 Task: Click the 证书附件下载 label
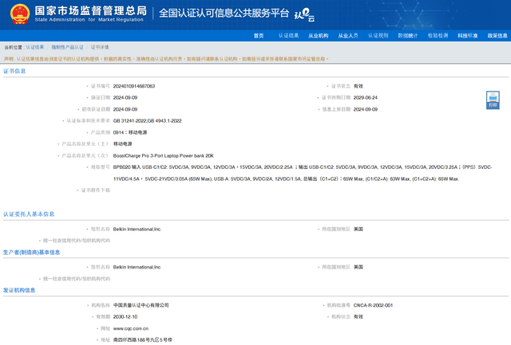[x=96, y=190]
